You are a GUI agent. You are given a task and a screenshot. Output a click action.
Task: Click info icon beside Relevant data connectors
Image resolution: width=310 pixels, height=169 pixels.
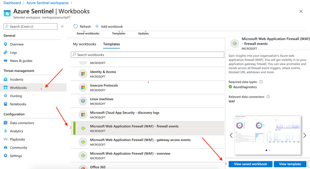coord(268,97)
